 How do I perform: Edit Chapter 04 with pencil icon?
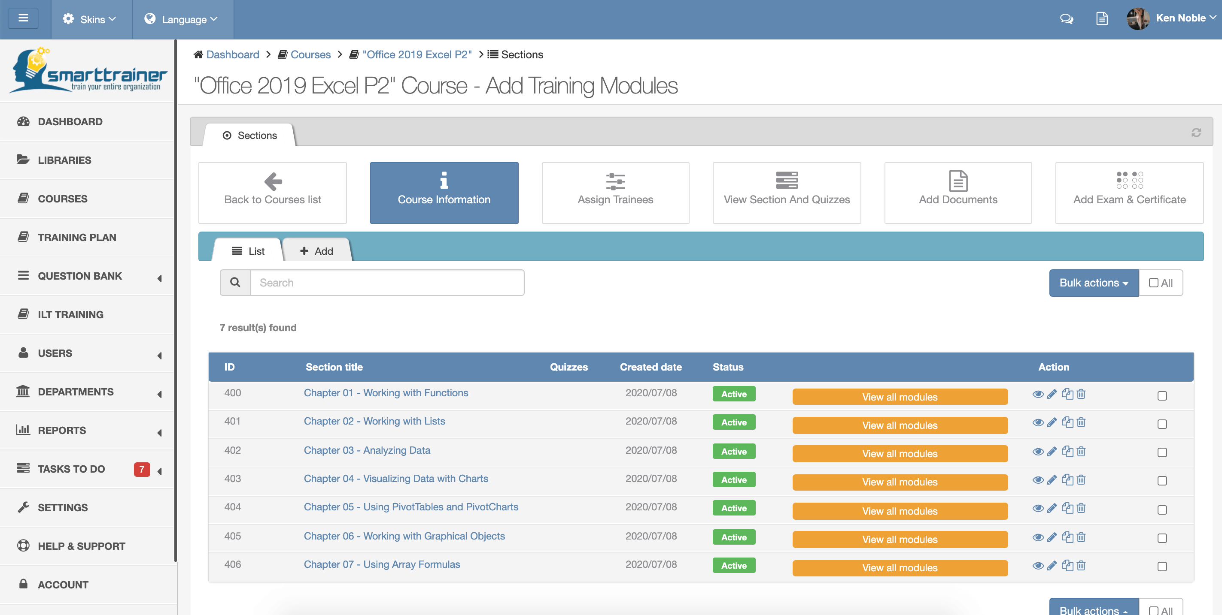tap(1052, 480)
